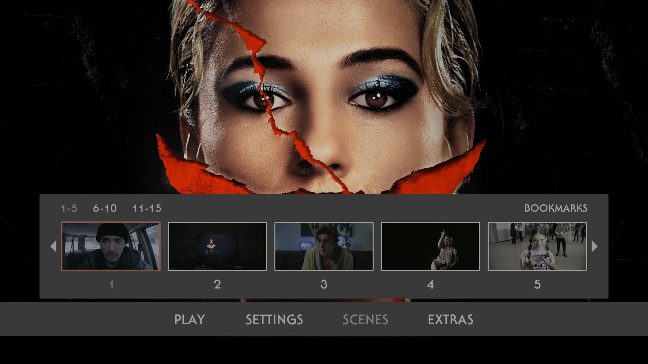Click chapter number 1 label
The height and width of the screenshot is (364, 648).
[x=111, y=284]
